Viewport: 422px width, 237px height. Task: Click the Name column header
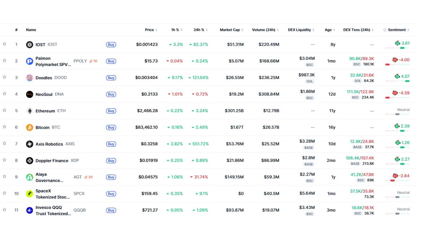point(31,30)
